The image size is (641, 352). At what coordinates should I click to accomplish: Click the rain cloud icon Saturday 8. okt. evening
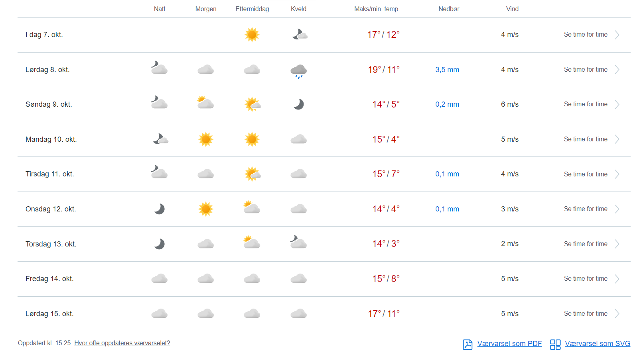298,71
